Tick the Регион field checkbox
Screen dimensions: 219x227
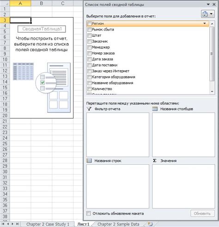(89, 24)
